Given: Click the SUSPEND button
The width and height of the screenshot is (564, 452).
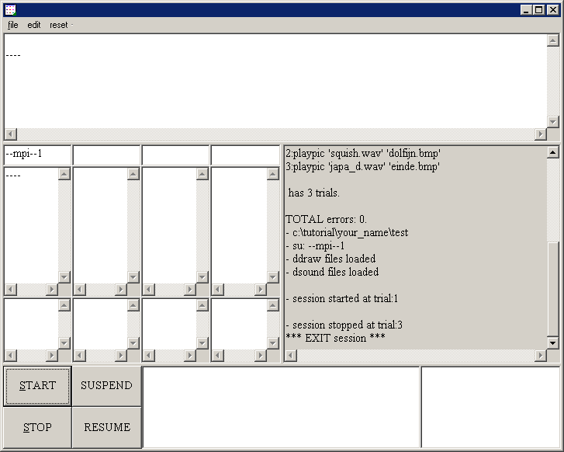Looking at the screenshot, I should [x=106, y=386].
